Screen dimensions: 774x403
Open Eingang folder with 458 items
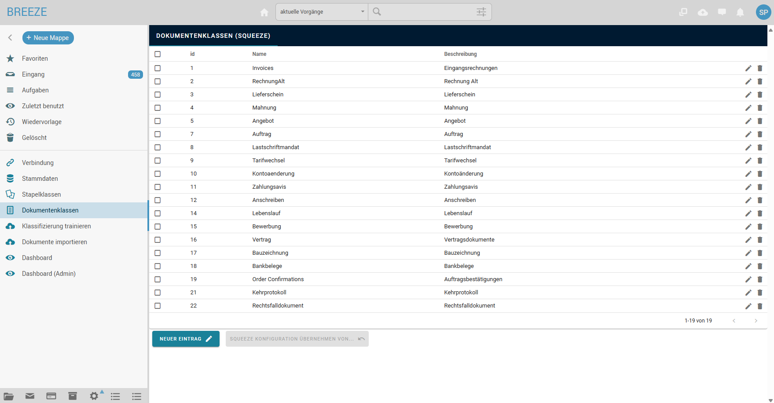pos(73,74)
